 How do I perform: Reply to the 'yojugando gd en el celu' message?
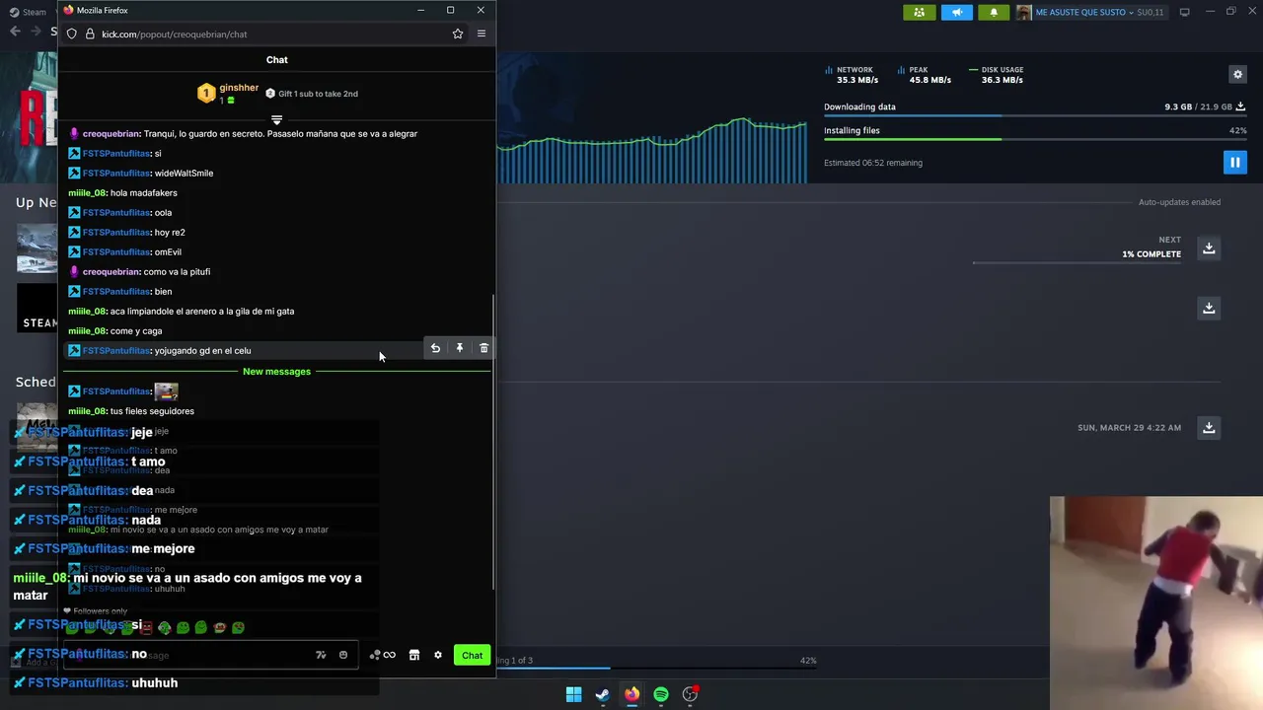pyautogui.click(x=435, y=348)
